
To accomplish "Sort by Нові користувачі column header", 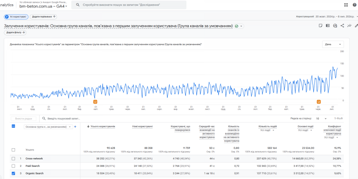I will (x=142, y=126).
